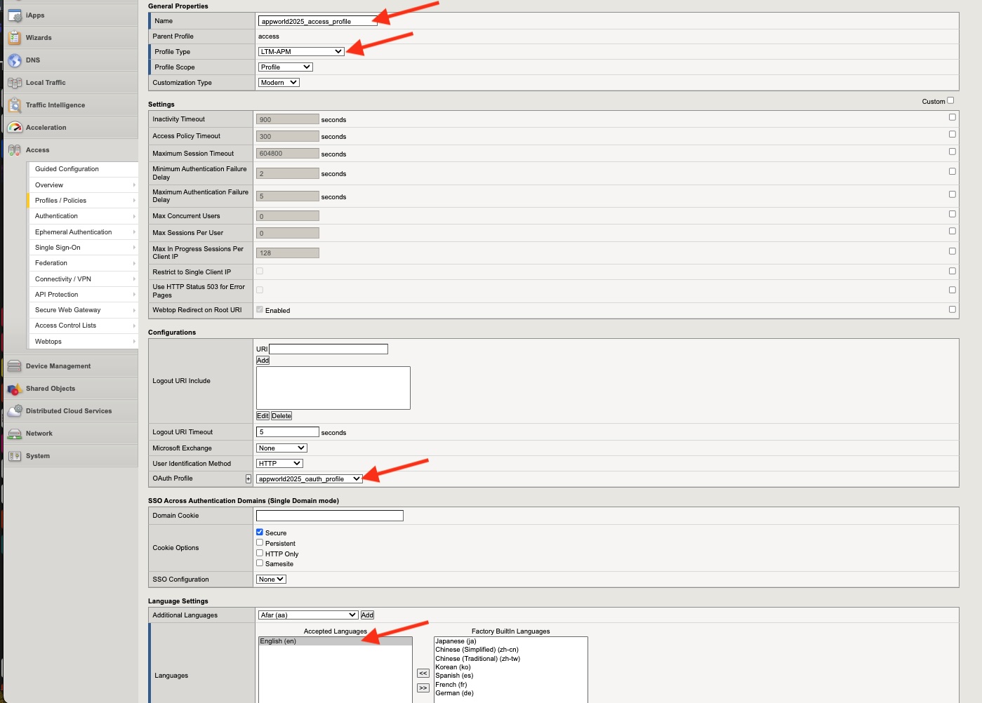The image size is (982, 703).
Task: Click Add button under Logout URI
Action: pos(263,361)
